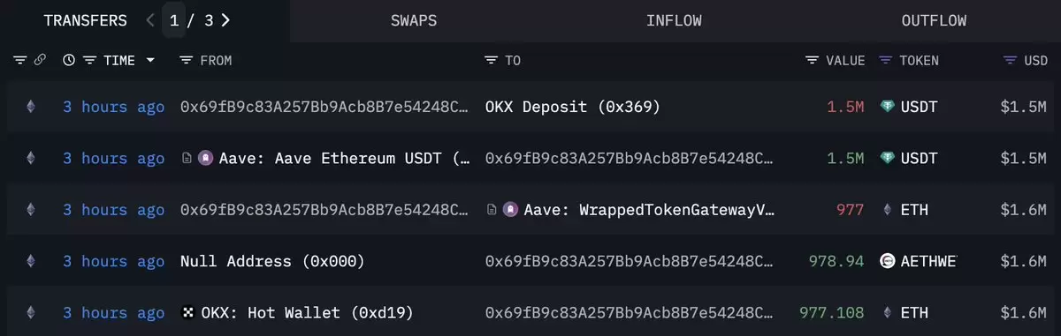This screenshot has height=336, width=1061.
Task: Click the AETHWETH token icon
Action: coord(888,261)
